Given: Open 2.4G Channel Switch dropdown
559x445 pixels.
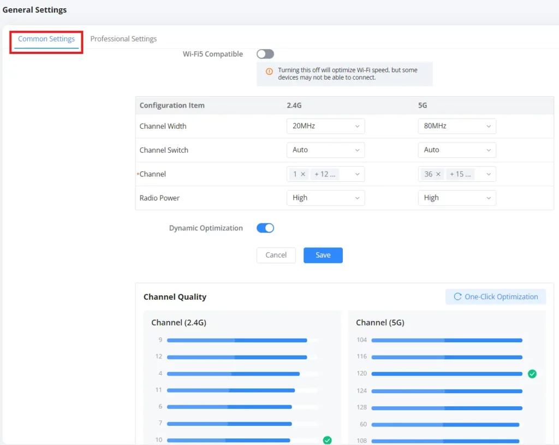Looking at the screenshot, I should coord(325,150).
